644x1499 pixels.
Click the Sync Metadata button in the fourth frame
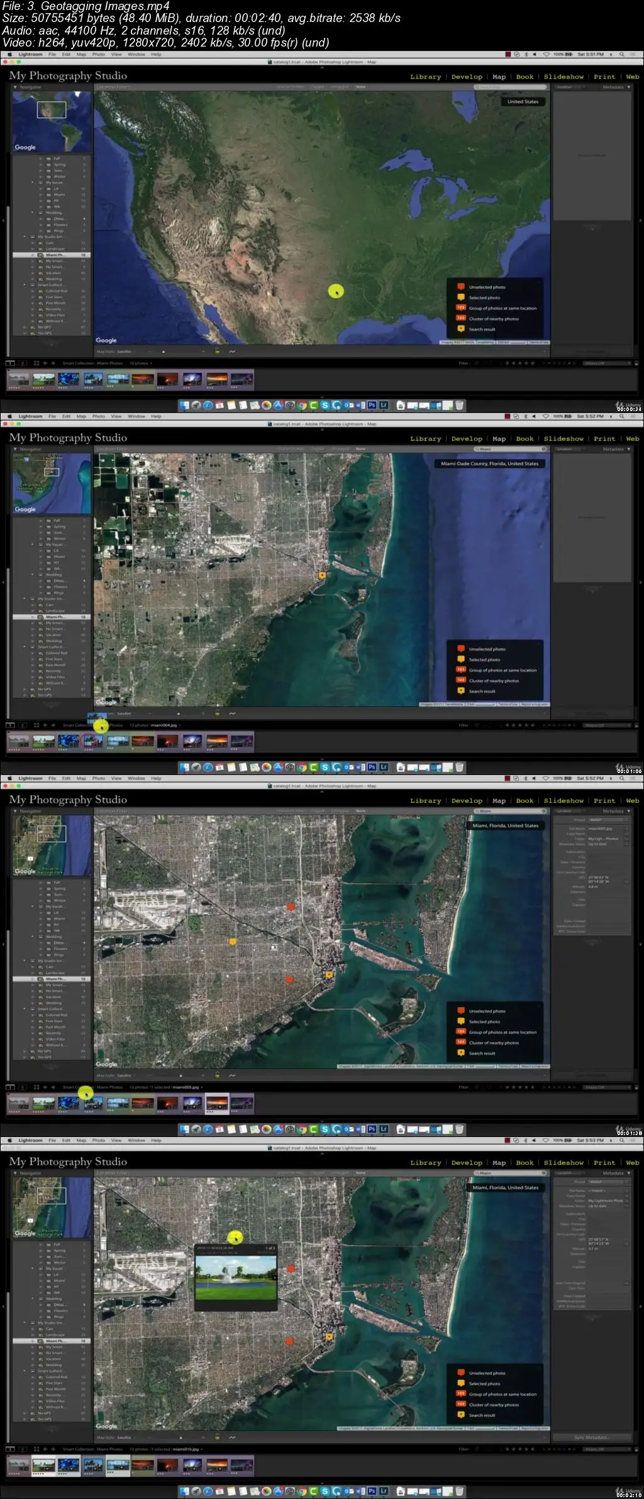591,1437
